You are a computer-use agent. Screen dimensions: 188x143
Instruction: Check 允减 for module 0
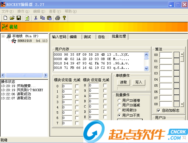click(77, 86)
